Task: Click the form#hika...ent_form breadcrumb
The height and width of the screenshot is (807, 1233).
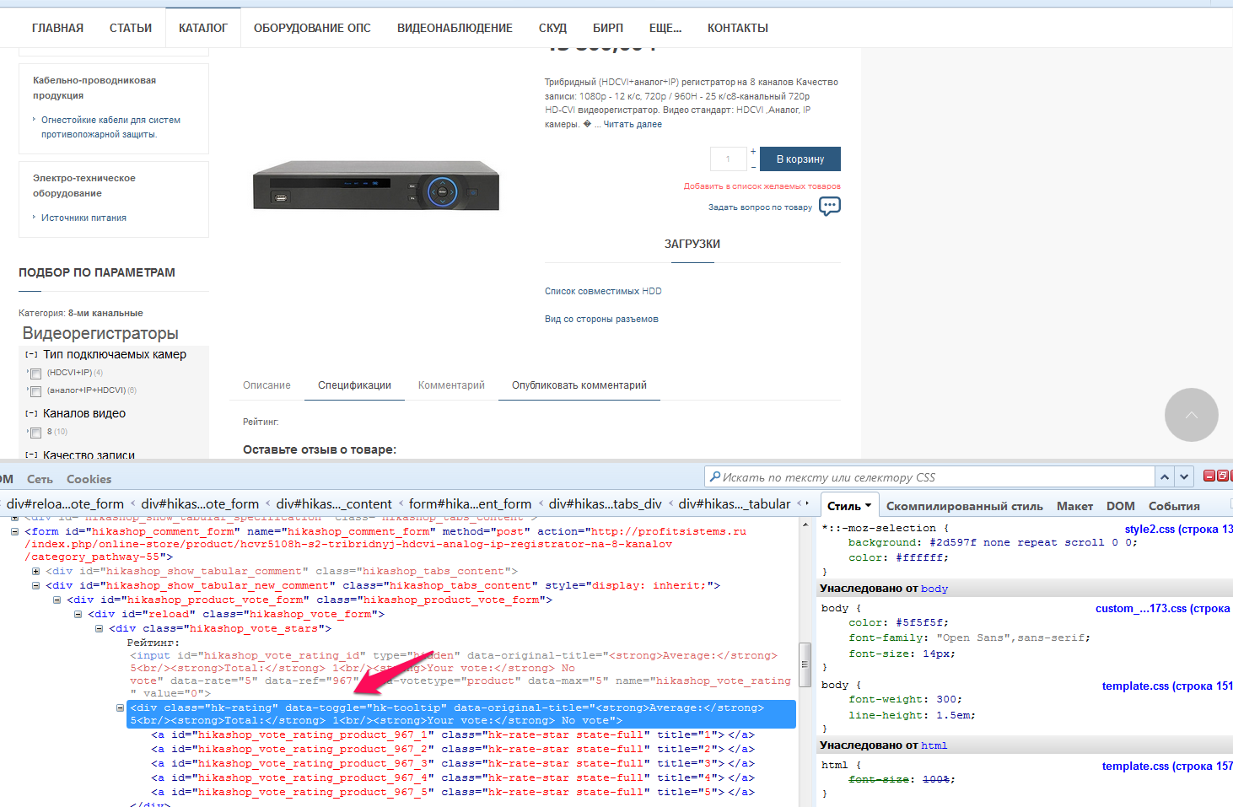Action: tap(471, 503)
